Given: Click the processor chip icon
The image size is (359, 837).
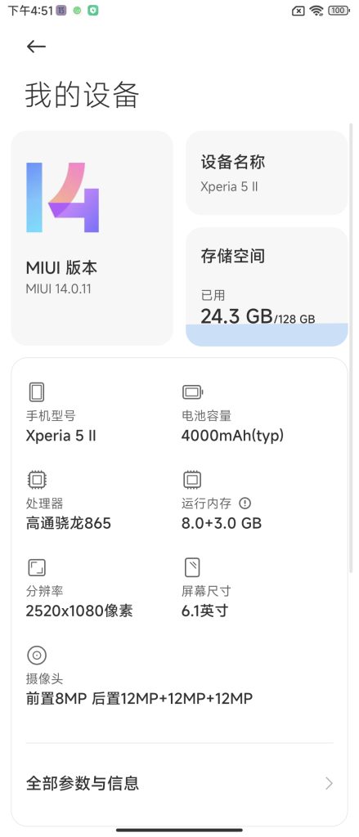Looking at the screenshot, I should pos(37,479).
